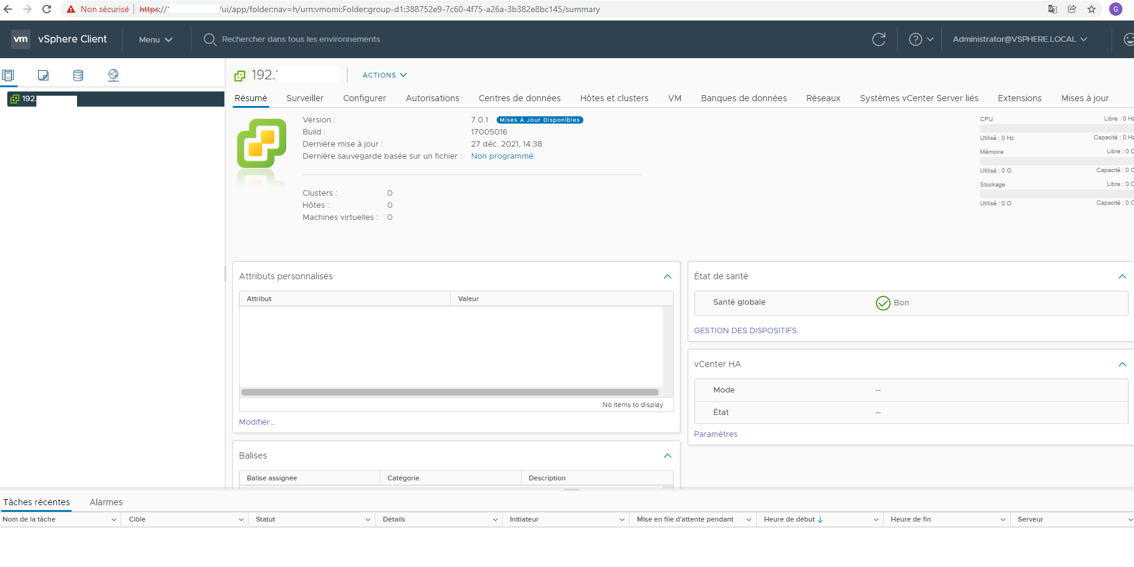Open the browser profile avatar
Viewport: 1134px width, 567px height.
click(x=1116, y=9)
